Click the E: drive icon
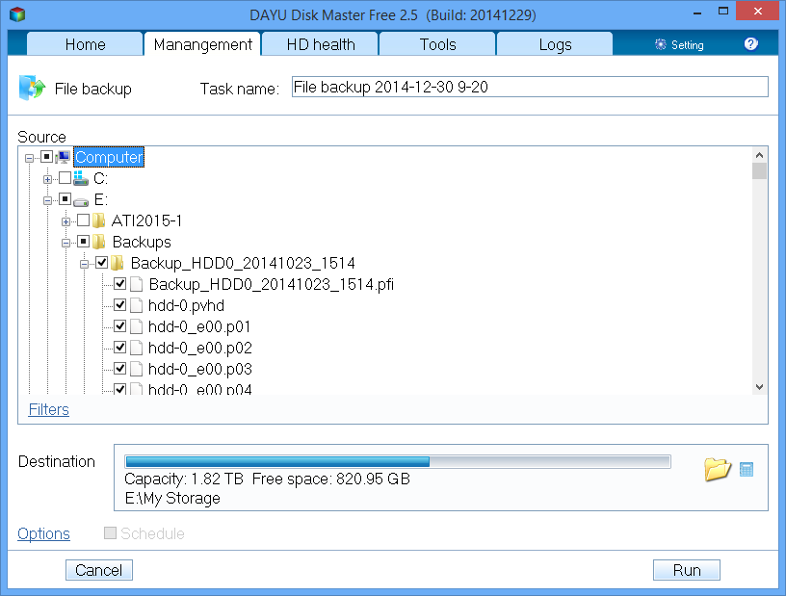Screen dimensions: 786x596 tap(81, 201)
